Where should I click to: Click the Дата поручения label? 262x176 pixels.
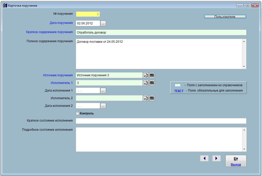[x=61, y=23]
